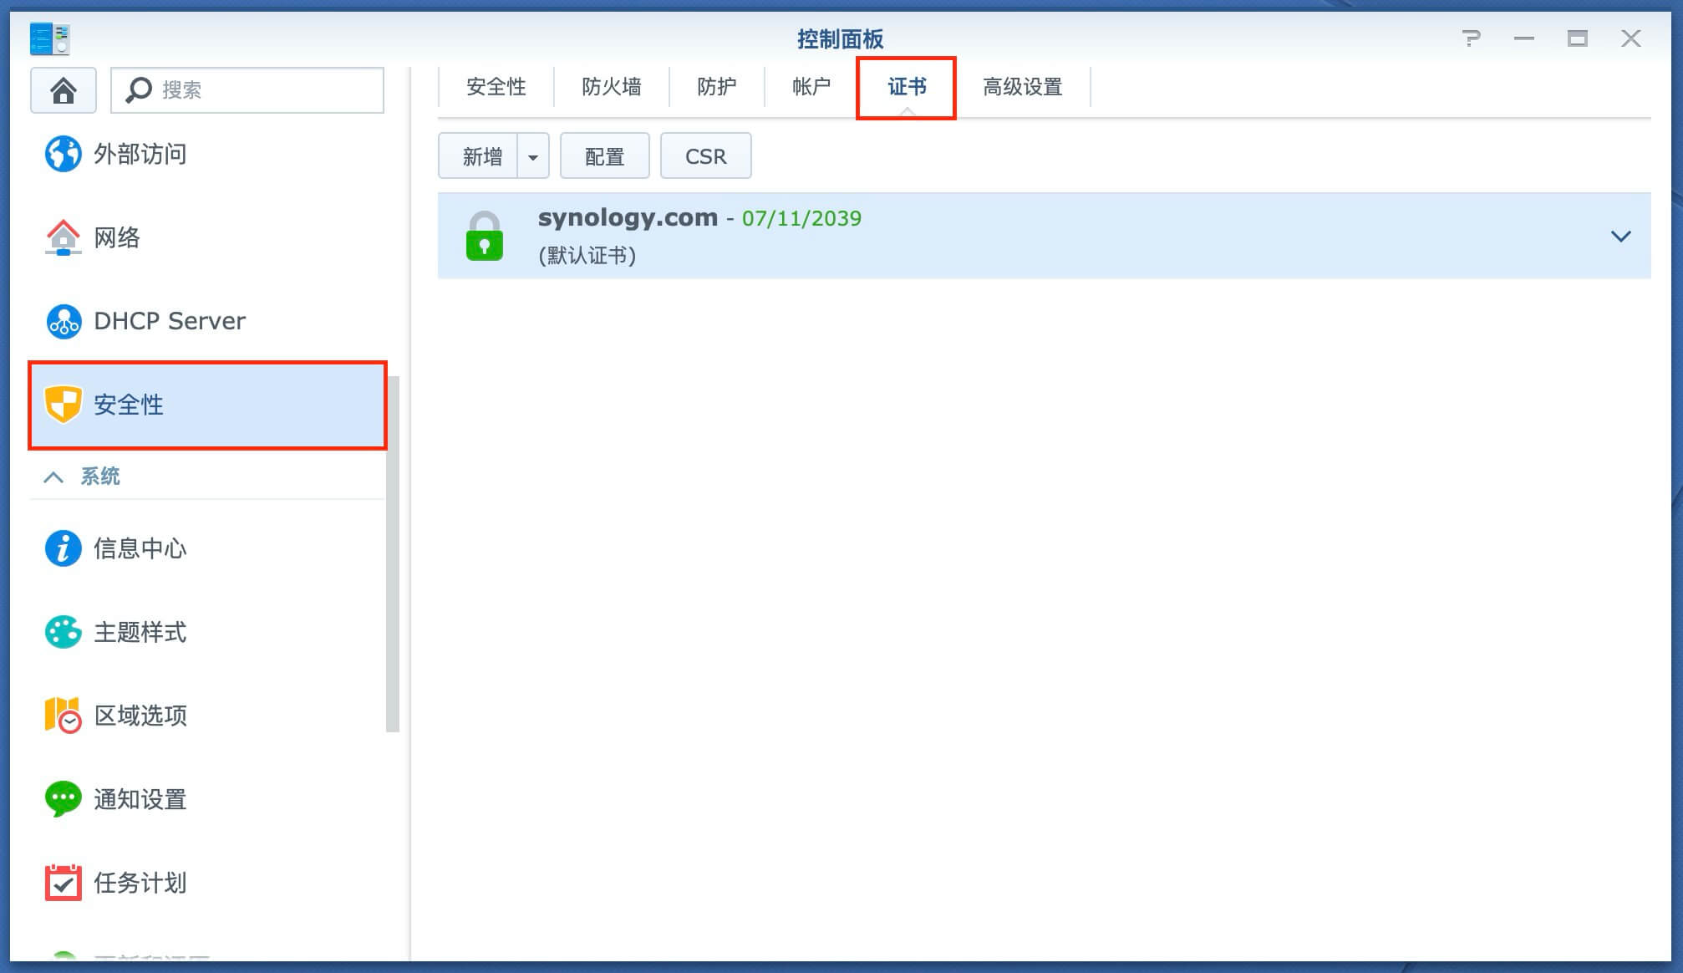Screen dimensions: 1683x973
Task: Switch to the 安全性 tab
Action: click(496, 87)
